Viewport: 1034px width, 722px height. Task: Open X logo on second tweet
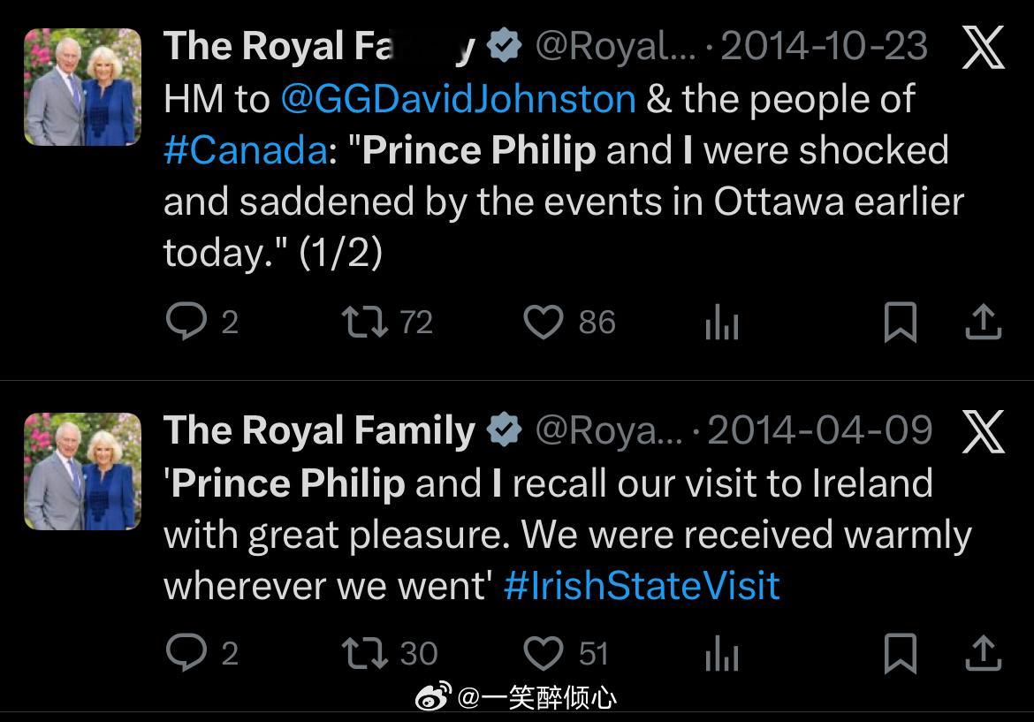pos(984,431)
